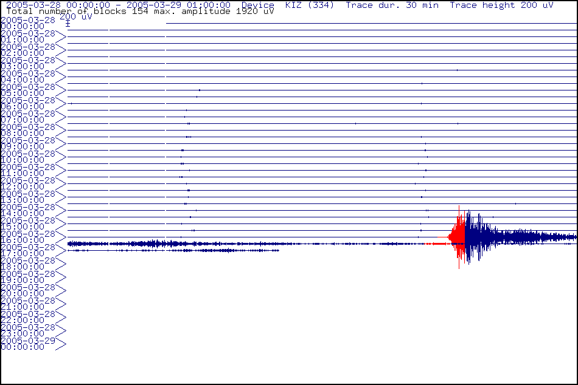This screenshot has width=578, height=385.
Task: Click the large blue coda waveform after the red burst
Action: pyautogui.click(x=520, y=237)
